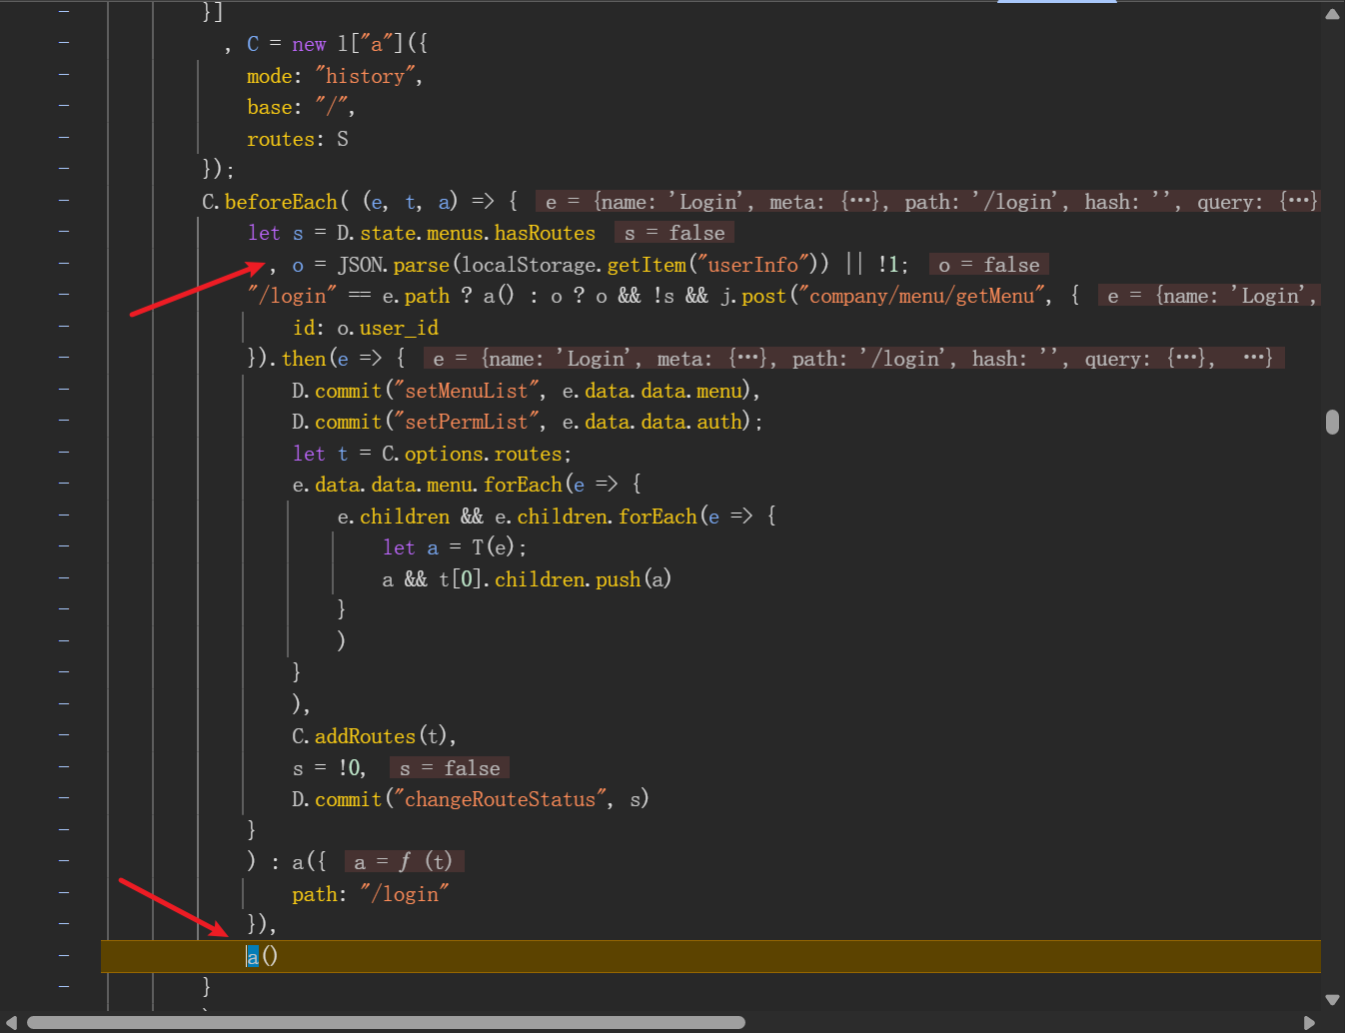The width and height of the screenshot is (1345, 1033).
Task: Toggle breakpoint on D.commit("setPermList") line gutter
Action: (x=64, y=421)
